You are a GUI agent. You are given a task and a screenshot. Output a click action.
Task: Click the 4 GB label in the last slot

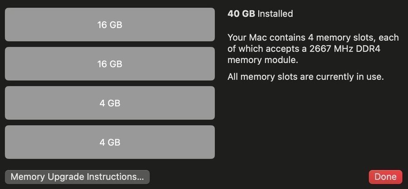[x=110, y=142]
